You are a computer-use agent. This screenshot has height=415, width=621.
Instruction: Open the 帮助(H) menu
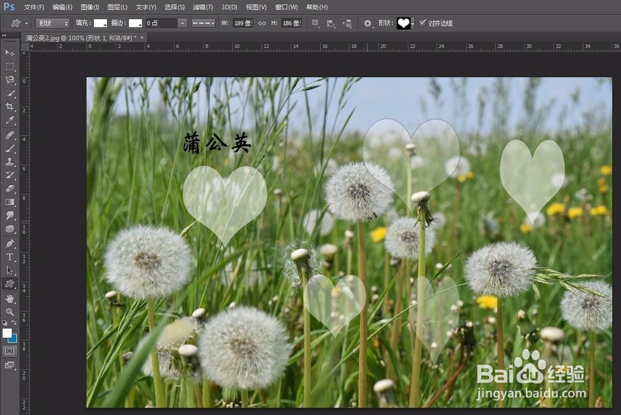tap(317, 7)
